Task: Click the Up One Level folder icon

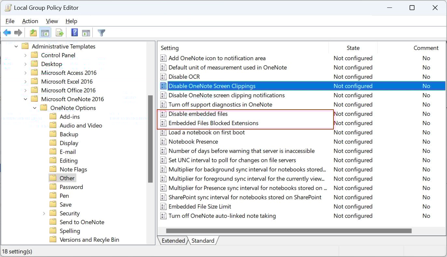Action: pyautogui.click(x=33, y=33)
